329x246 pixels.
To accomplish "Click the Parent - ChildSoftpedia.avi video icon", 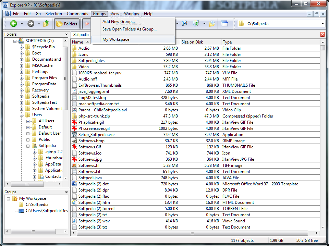I will point(74,110).
